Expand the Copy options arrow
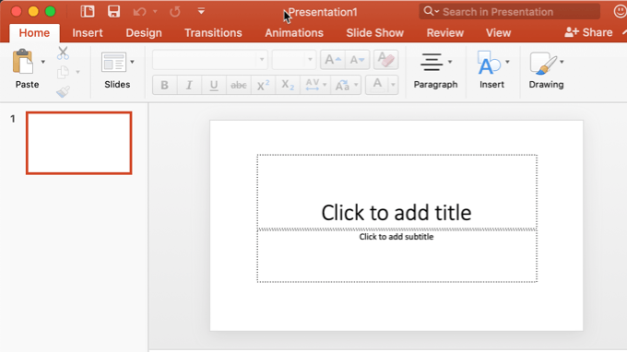The height and width of the screenshot is (352, 627). (77, 72)
